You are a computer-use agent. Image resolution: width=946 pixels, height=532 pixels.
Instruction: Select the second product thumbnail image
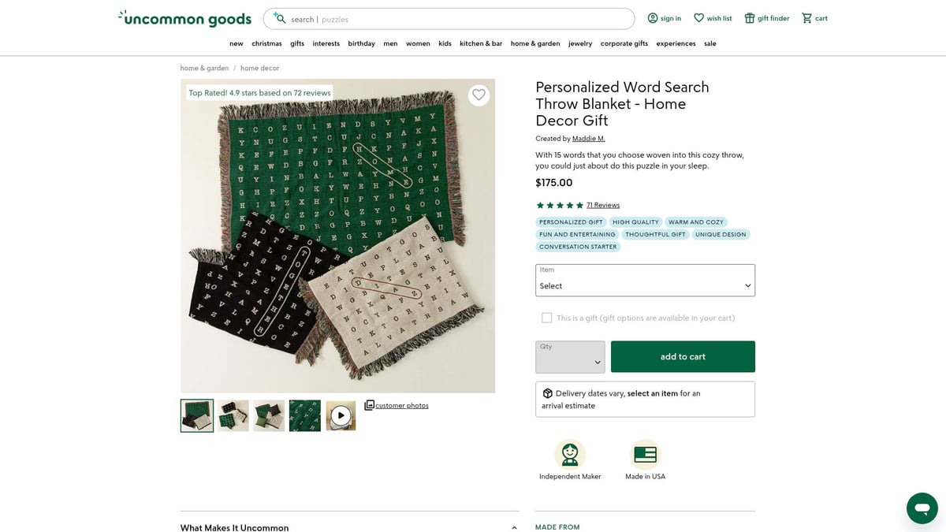pos(233,415)
